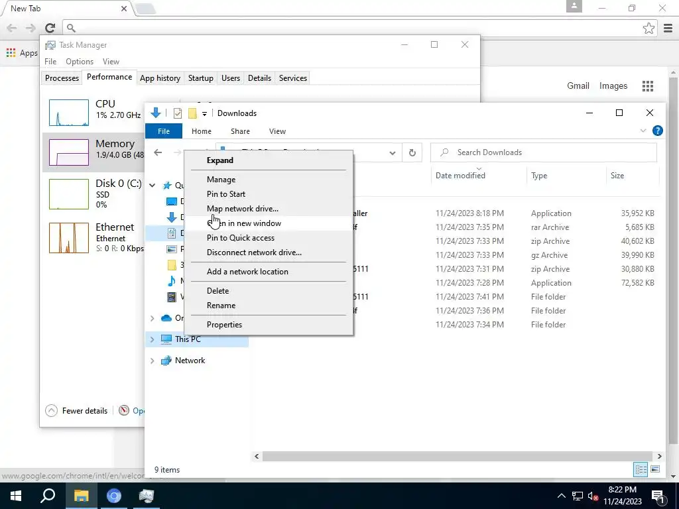Switch to the Share ribbon tab
The width and height of the screenshot is (679, 509).
pos(240,131)
